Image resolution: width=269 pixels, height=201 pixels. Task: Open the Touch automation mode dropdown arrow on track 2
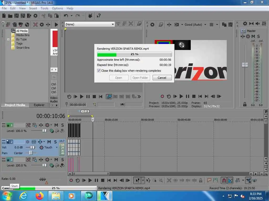coord(57,147)
